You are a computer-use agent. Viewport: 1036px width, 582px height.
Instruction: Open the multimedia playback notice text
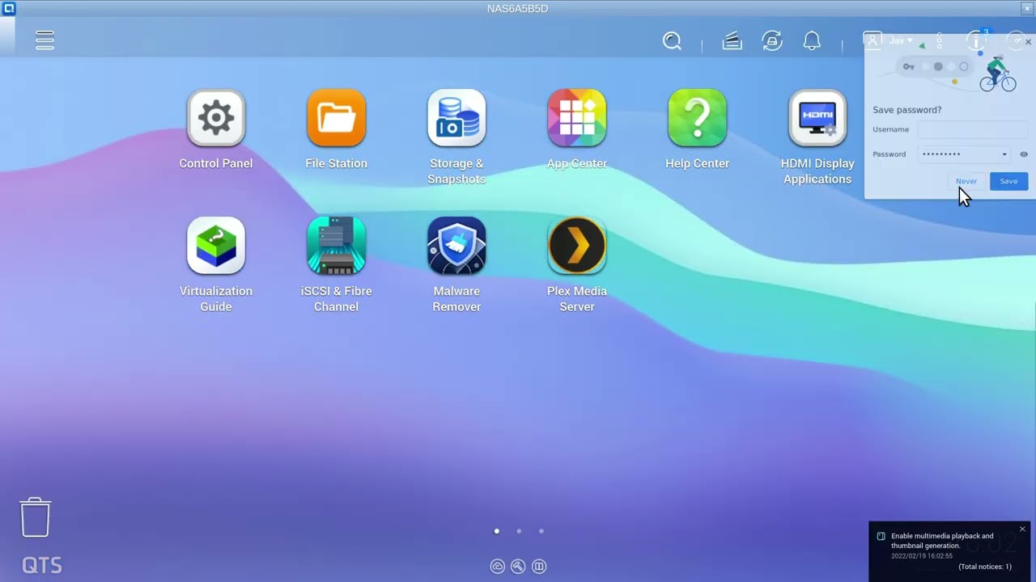coord(942,541)
